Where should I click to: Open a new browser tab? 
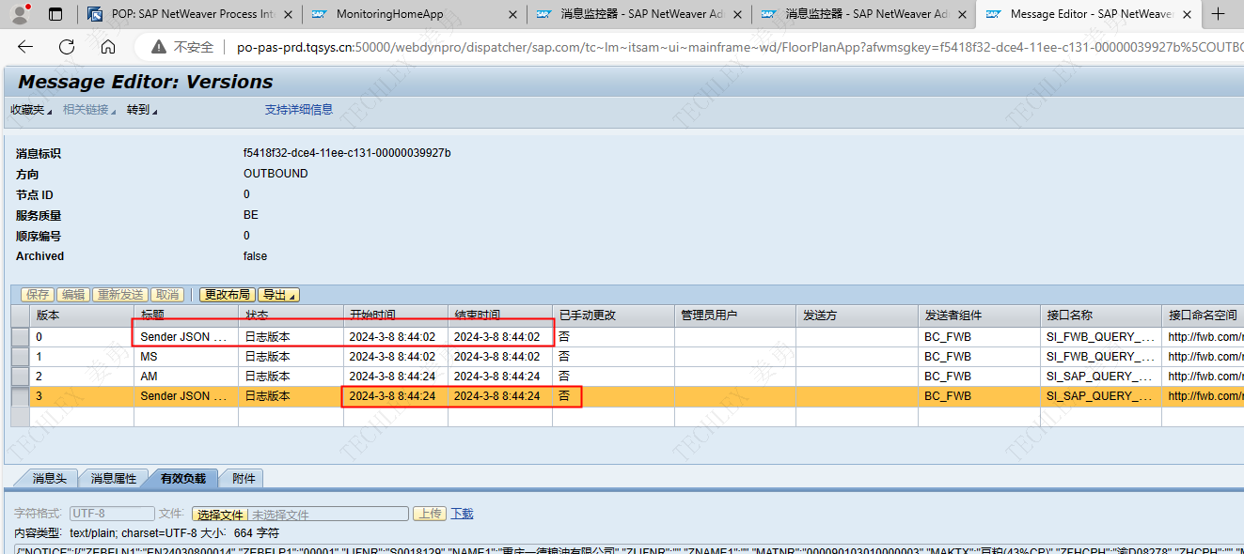click(1219, 14)
